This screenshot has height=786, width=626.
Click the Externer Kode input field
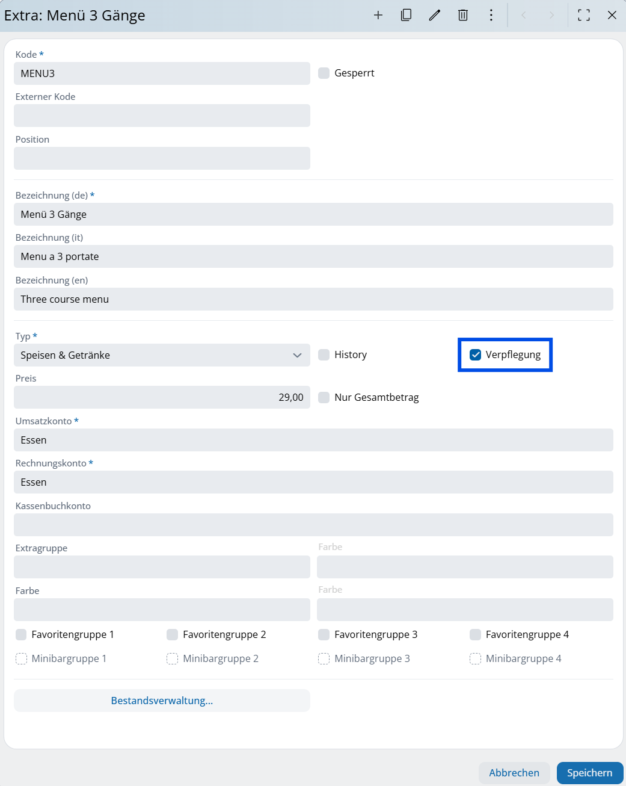point(162,116)
